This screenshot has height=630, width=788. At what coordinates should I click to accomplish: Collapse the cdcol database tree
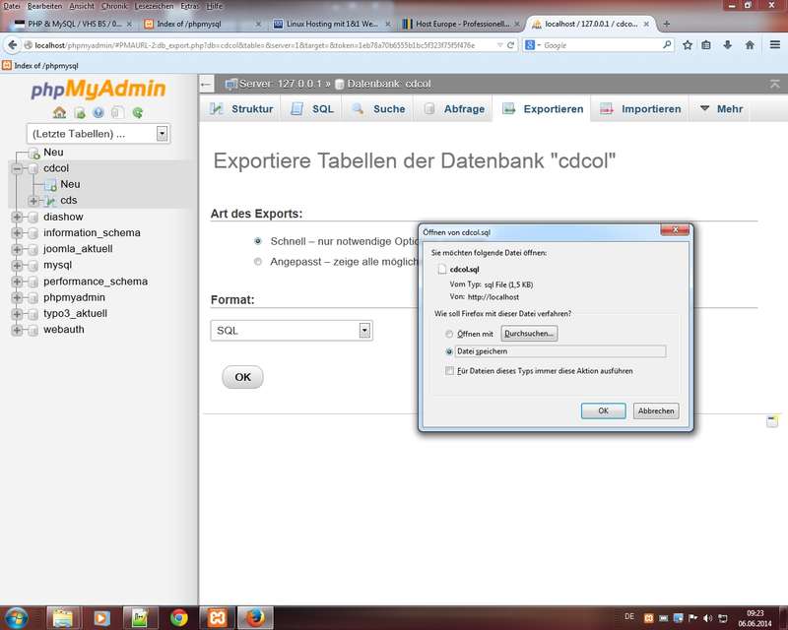[x=17, y=168]
